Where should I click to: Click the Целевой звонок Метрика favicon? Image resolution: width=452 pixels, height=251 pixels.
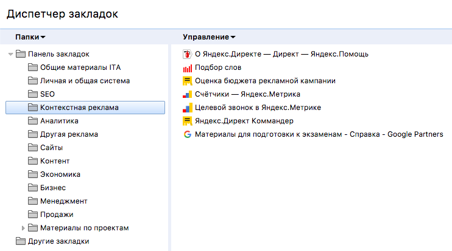(188, 108)
